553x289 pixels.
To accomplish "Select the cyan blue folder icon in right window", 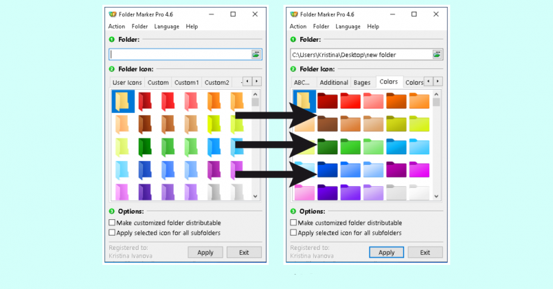I will [x=396, y=147].
